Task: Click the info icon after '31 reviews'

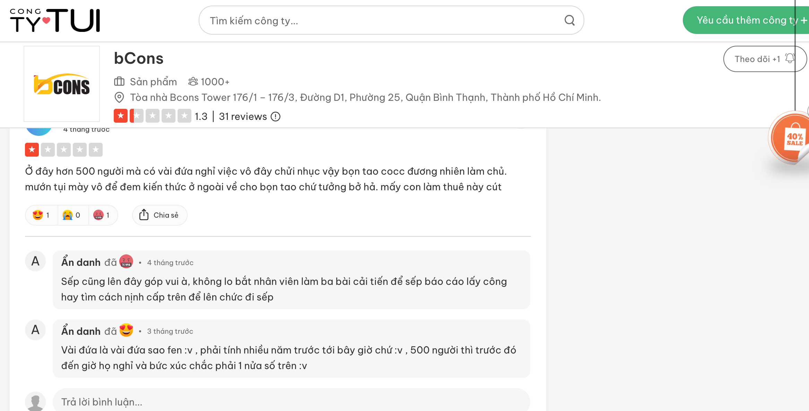Action: click(276, 117)
